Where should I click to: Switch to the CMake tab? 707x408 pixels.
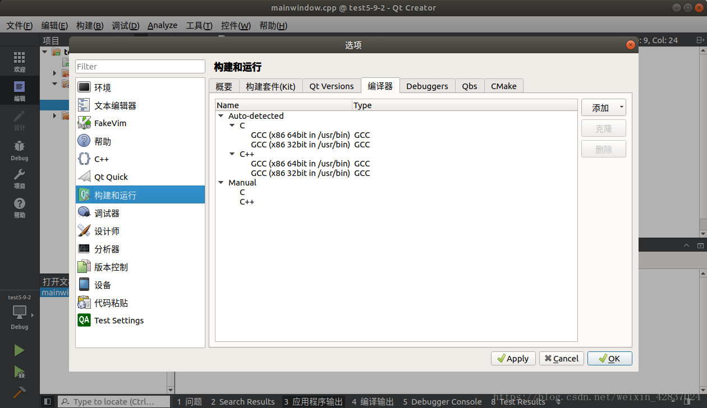coord(504,86)
